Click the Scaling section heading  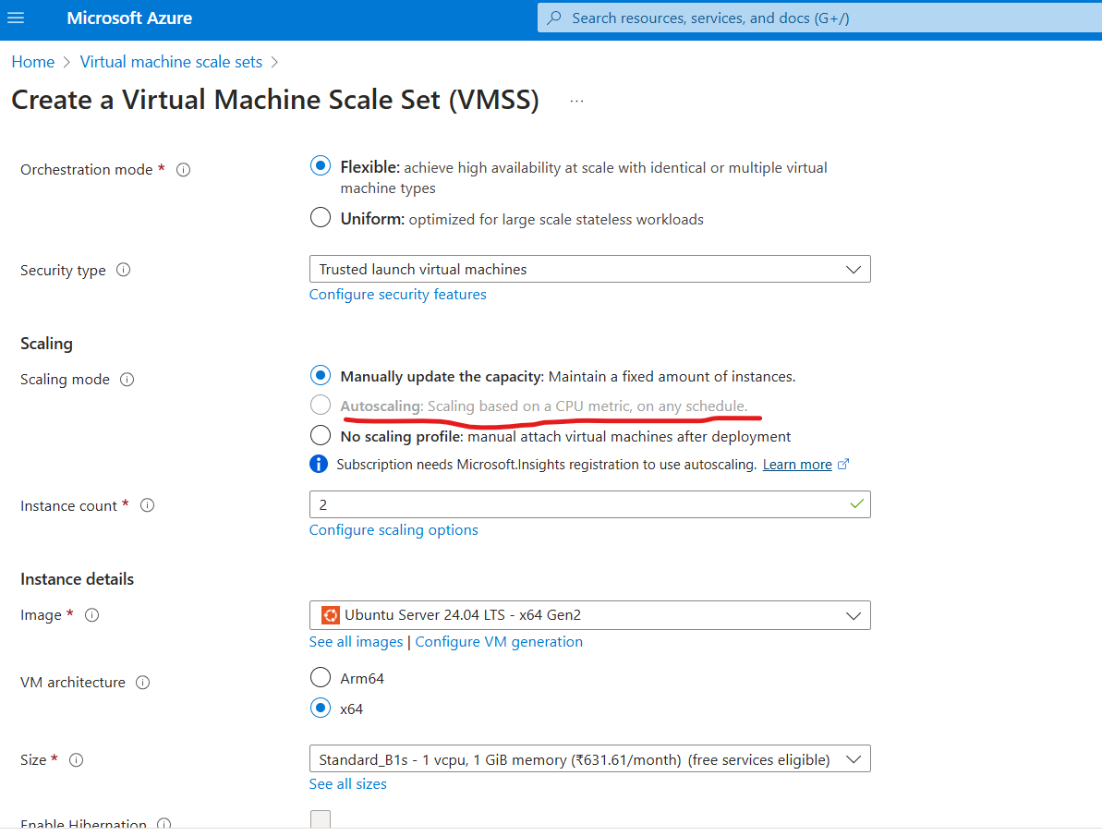pyautogui.click(x=46, y=344)
